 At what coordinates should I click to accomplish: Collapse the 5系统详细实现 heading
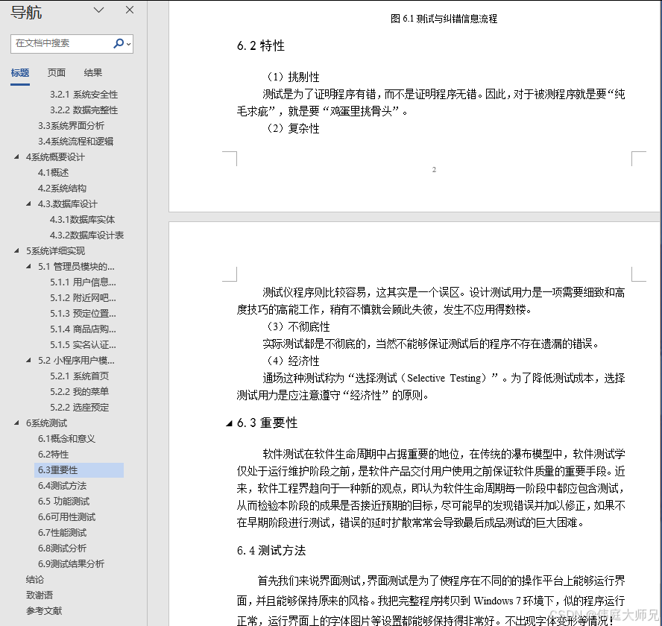pos(16,250)
